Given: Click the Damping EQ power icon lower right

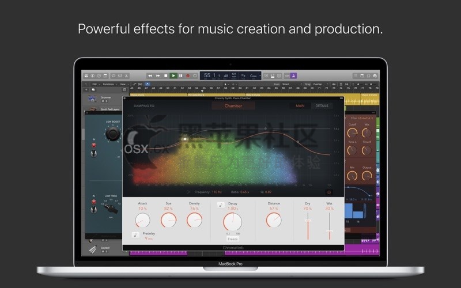Looking at the screenshot, I should point(329,192).
